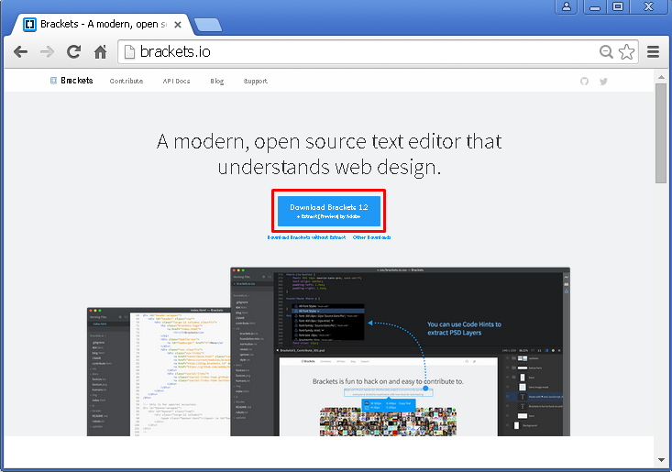Viewport: 672px width, 472px height.
Task: Click the headline 'A modern, open source text editor'
Action: [x=329, y=154]
